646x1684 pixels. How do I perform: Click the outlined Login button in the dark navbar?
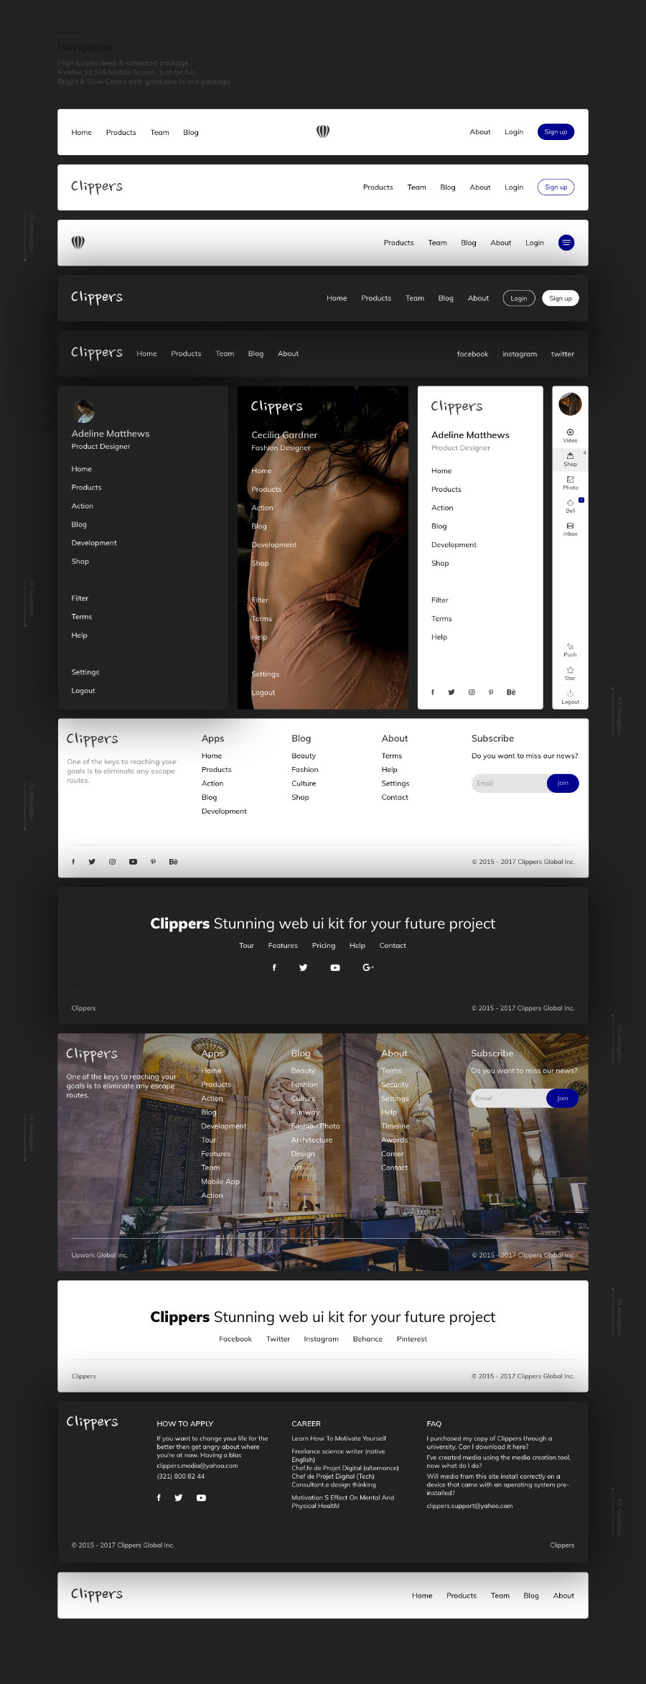519,299
